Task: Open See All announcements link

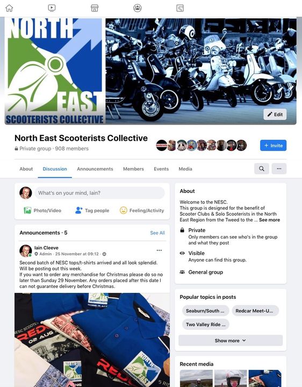Action: pyautogui.click(x=157, y=233)
